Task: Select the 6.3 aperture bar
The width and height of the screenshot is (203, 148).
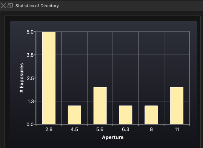Action: point(126,115)
